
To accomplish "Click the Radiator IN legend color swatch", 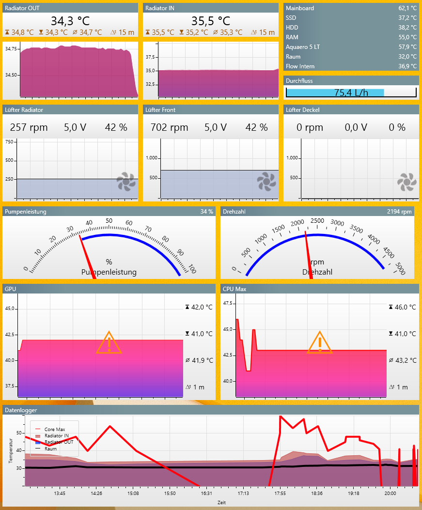I will coord(39,436).
